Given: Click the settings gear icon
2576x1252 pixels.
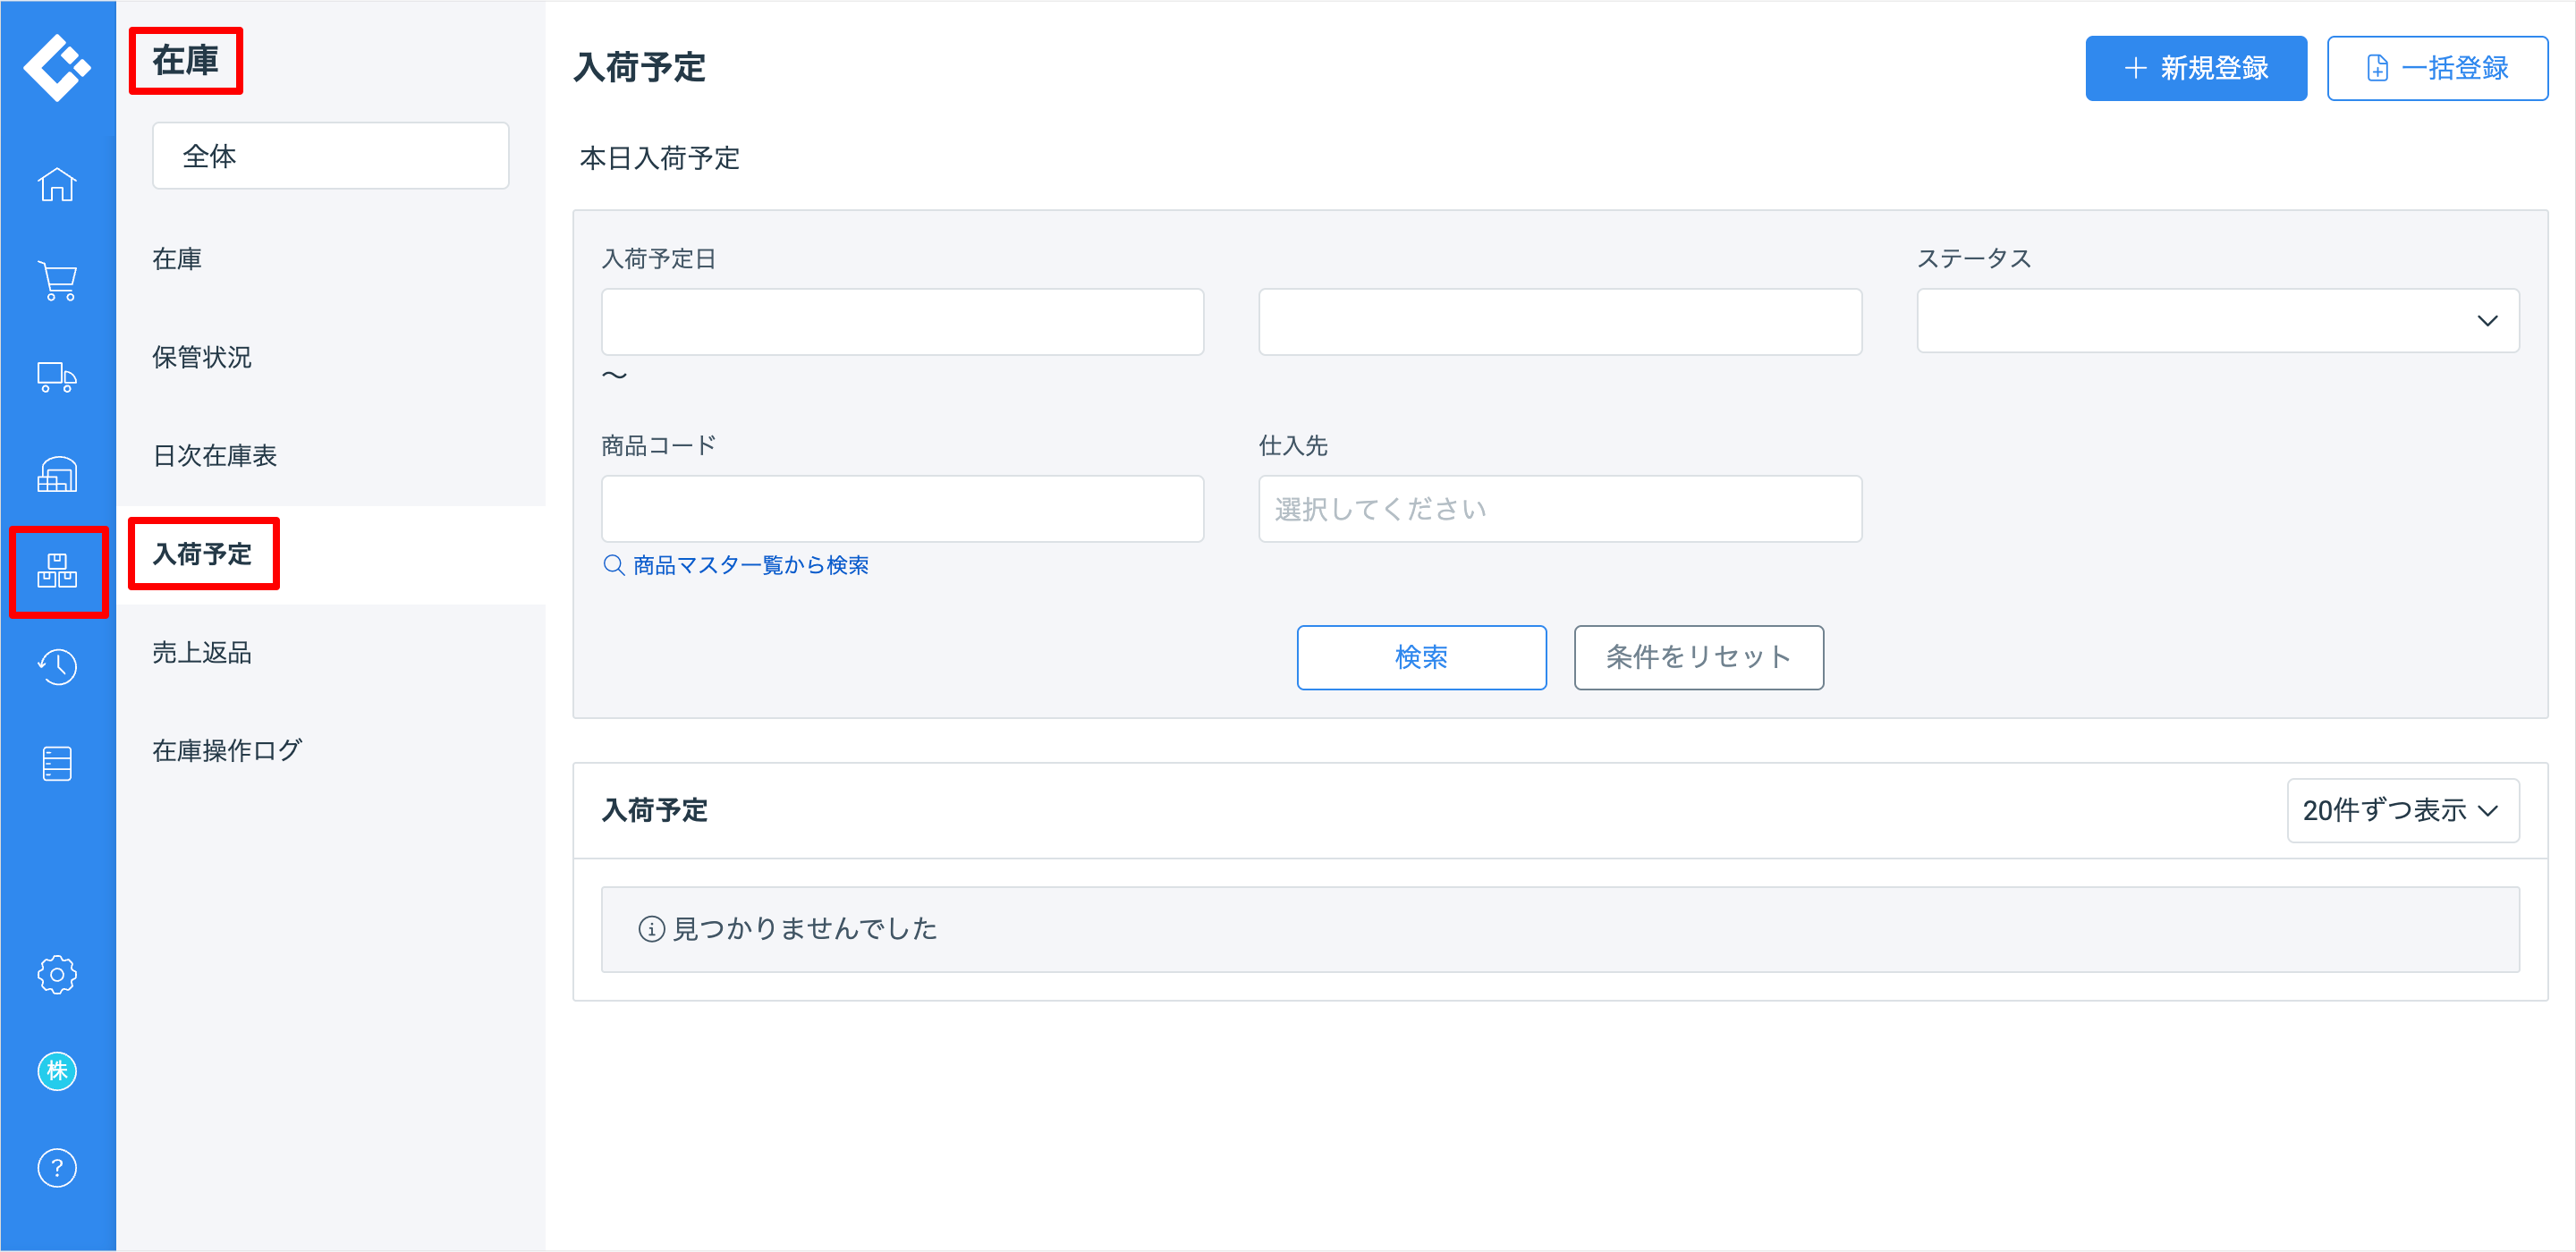Looking at the screenshot, I should [x=57, y=975].
